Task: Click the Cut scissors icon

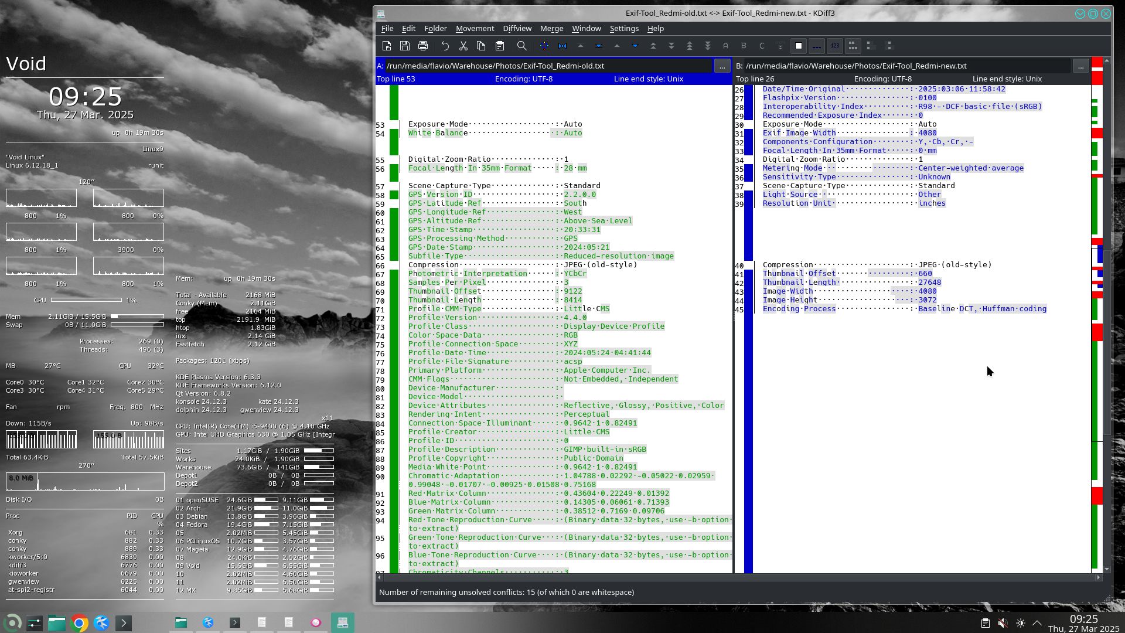Action: pyautogui.click(x=463, y=46)
